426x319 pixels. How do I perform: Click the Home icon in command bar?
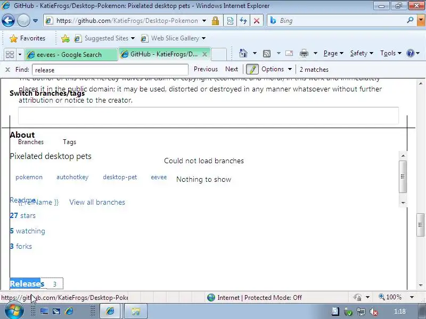tap(243, 53)
